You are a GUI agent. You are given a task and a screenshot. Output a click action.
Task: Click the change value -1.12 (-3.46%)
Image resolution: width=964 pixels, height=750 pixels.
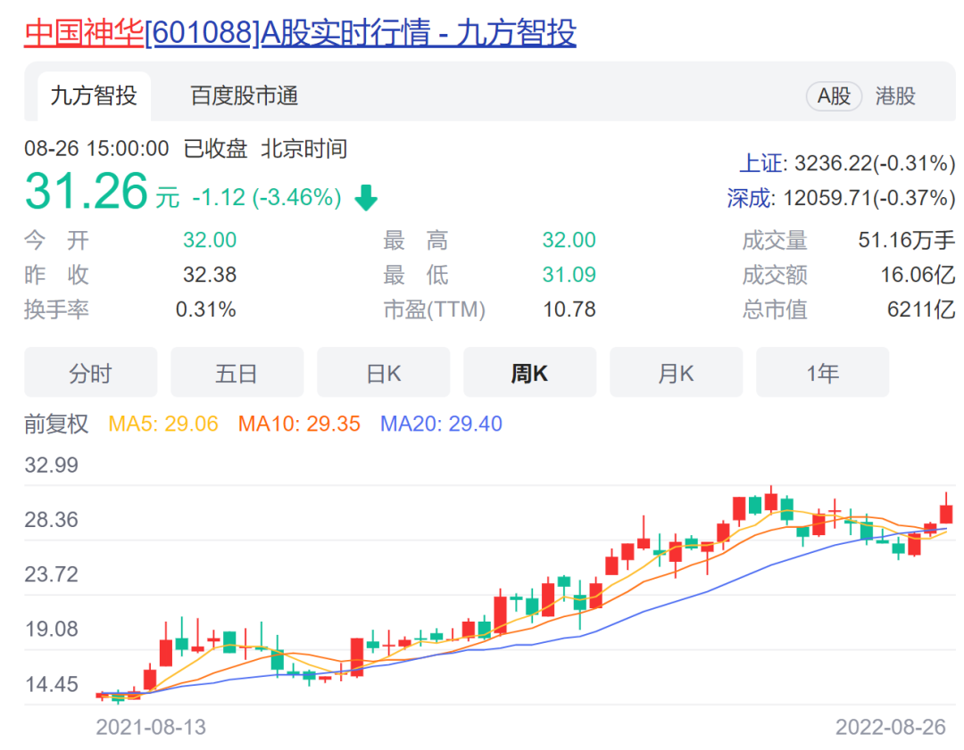[x=266, y=197]
